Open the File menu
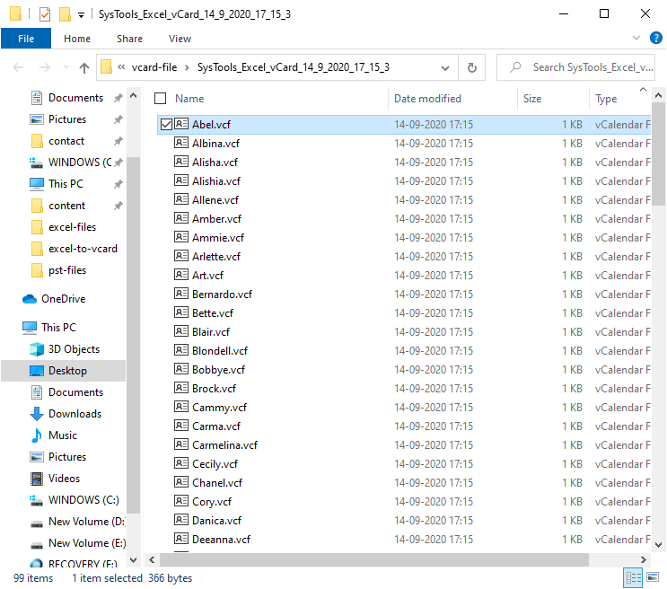 coord(26,39)
